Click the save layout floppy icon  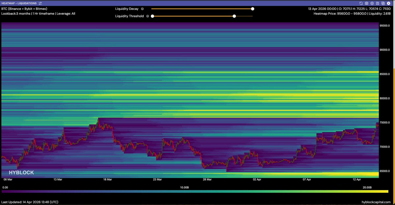pyautogui.click(x=377, y=3)
